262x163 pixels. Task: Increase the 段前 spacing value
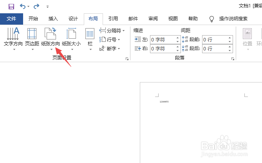tap(230, 38)
